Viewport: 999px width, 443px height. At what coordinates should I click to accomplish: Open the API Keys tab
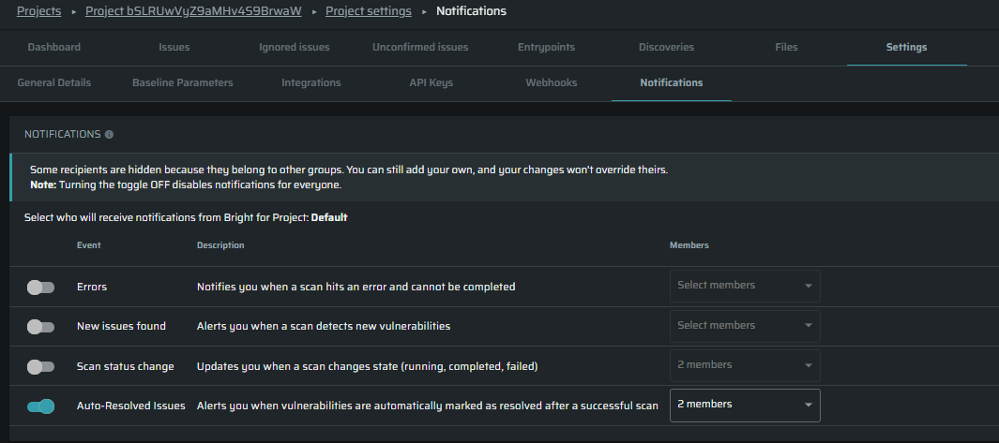(431, 82)
